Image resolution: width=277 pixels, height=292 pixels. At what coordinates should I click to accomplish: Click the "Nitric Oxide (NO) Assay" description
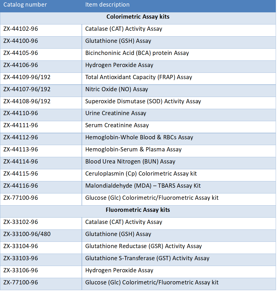(116, 89)
